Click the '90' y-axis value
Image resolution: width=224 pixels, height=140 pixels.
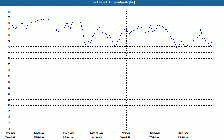(9, 23)
